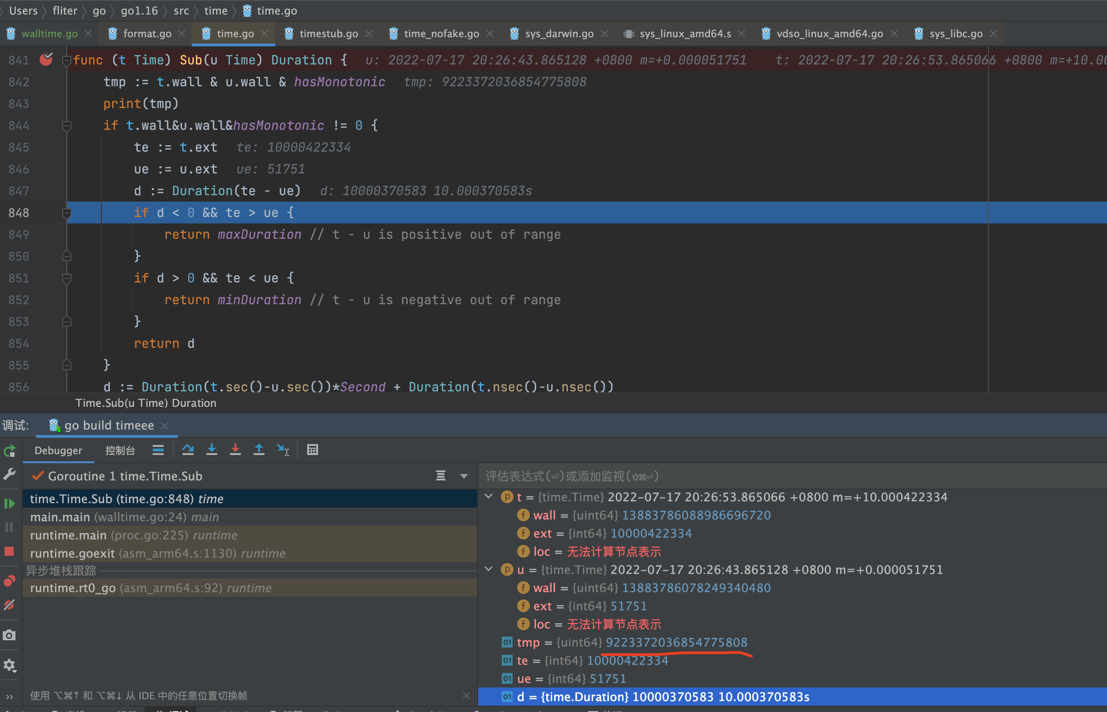This screenshot has height=712, width=1107.
Task: Click the Rerun debug session icon
Action: [9, 451]
